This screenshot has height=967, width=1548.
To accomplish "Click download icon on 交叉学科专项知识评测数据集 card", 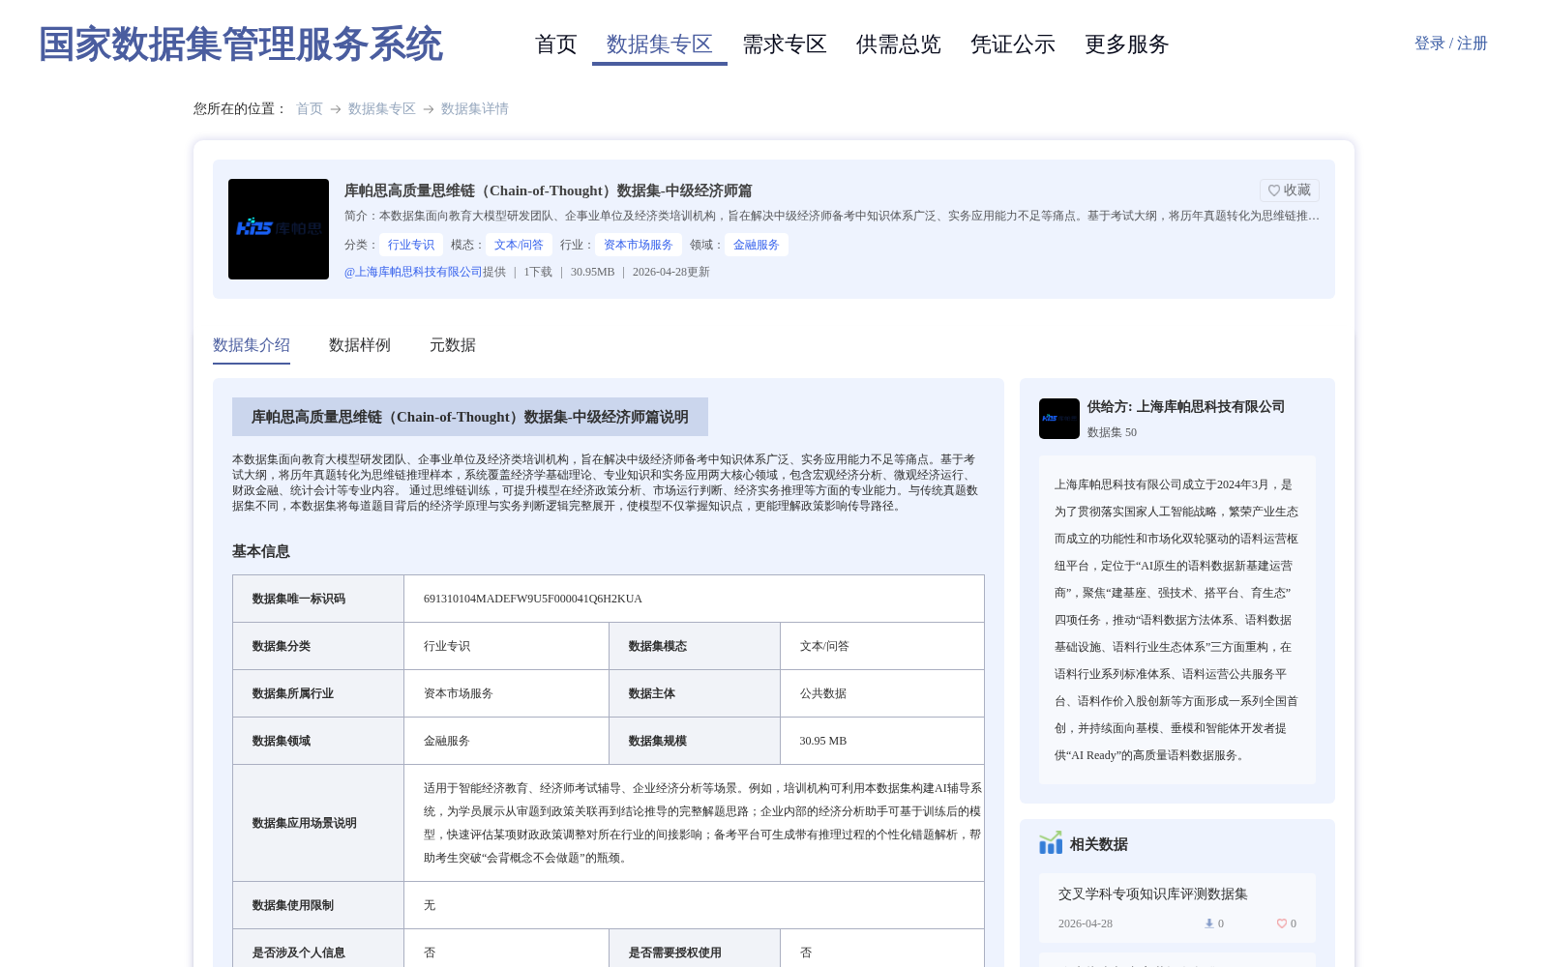I will pos(1208,923).
